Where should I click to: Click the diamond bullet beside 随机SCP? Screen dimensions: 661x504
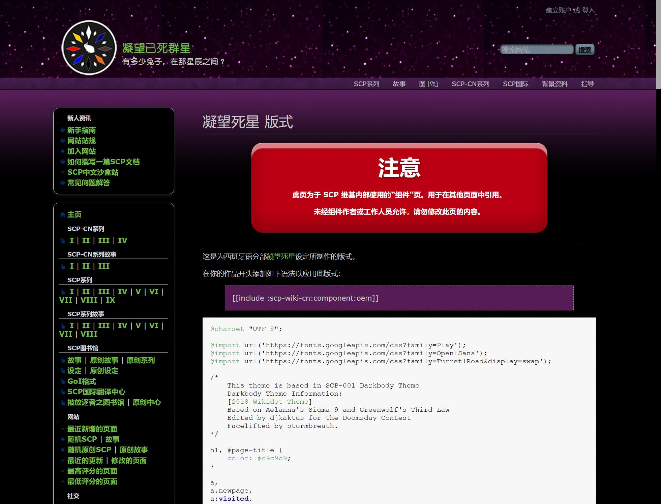point(63,439)
